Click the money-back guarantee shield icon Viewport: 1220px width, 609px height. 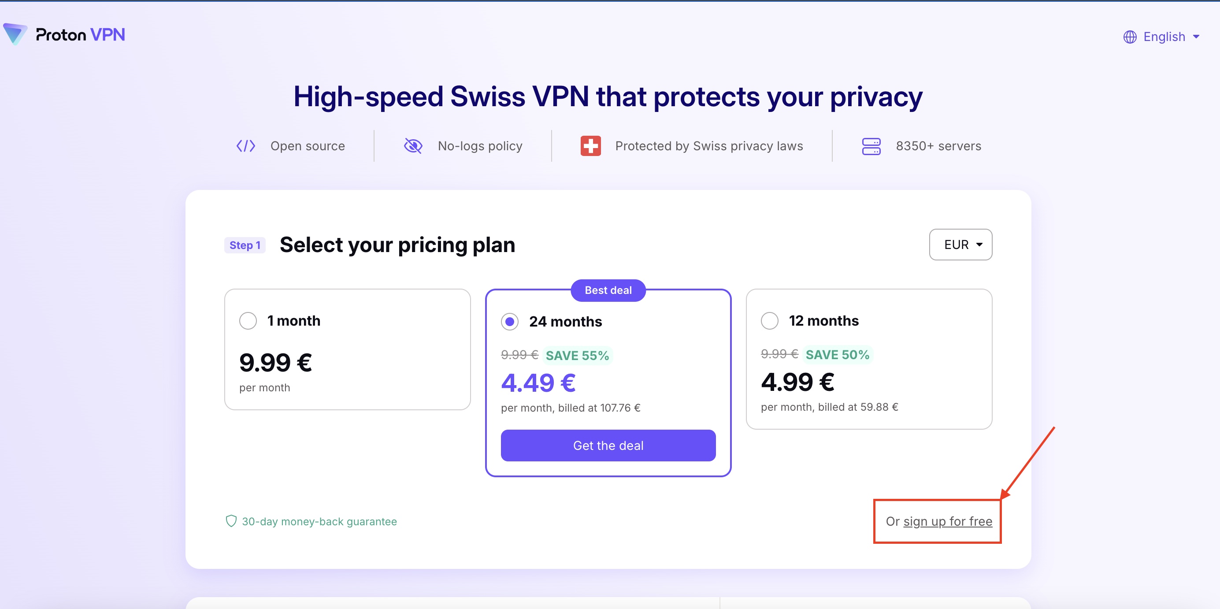tap(231, 521)
